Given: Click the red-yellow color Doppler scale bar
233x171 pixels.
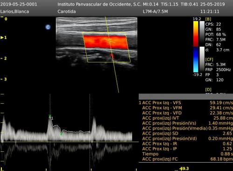Looking at the screenshot, I should coord(196,34).
